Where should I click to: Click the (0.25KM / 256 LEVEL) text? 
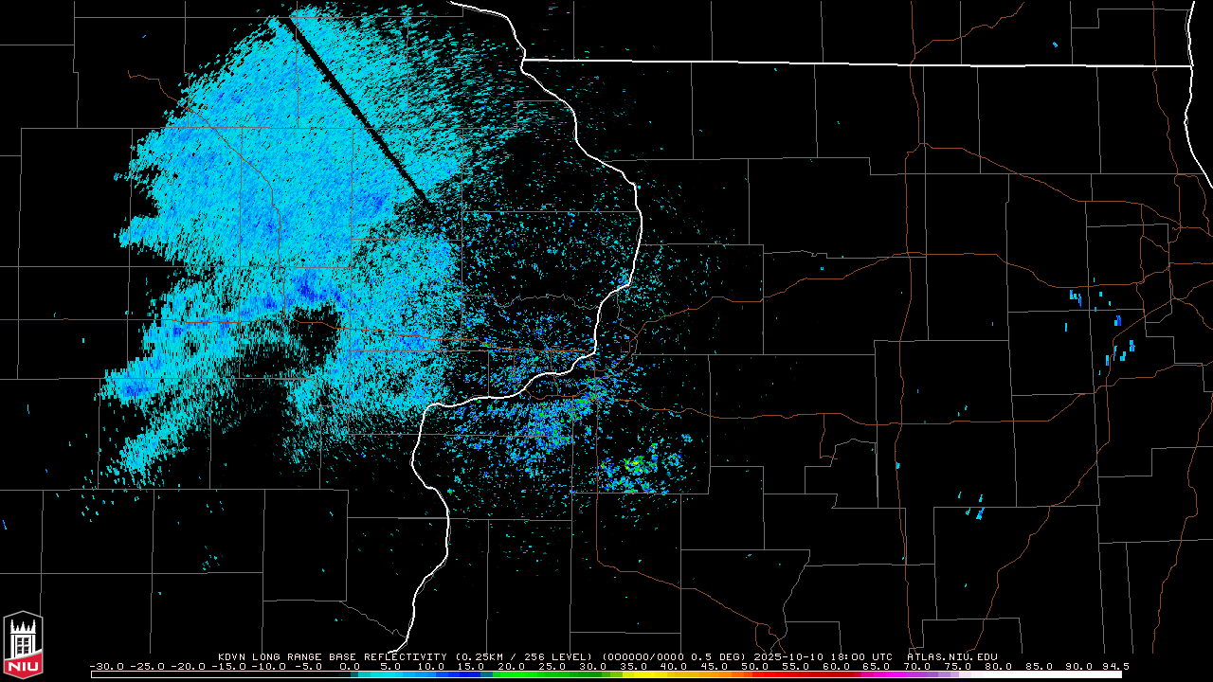[x=524, y=656]
